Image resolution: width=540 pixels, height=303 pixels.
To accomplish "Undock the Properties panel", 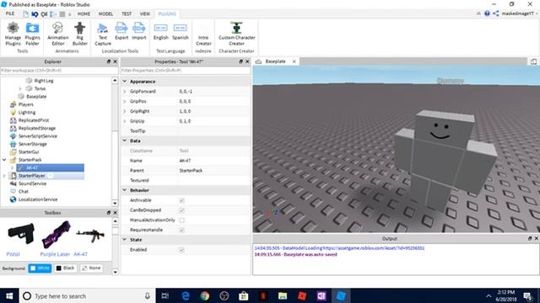I will [x=240, y=61].
